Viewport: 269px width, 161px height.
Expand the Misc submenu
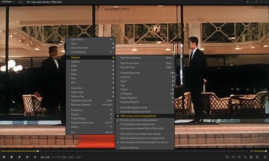click(x=91, y=83)
